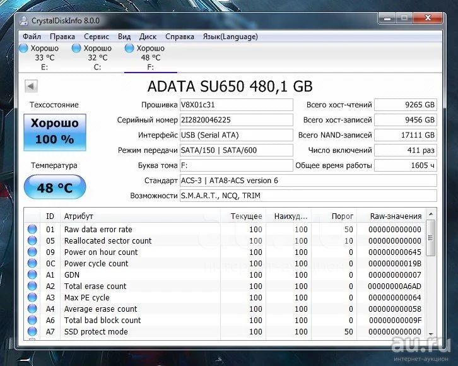This screenshot has height=366, width=458.
Task: Open the Диск menu
Action: click(148, 37)
